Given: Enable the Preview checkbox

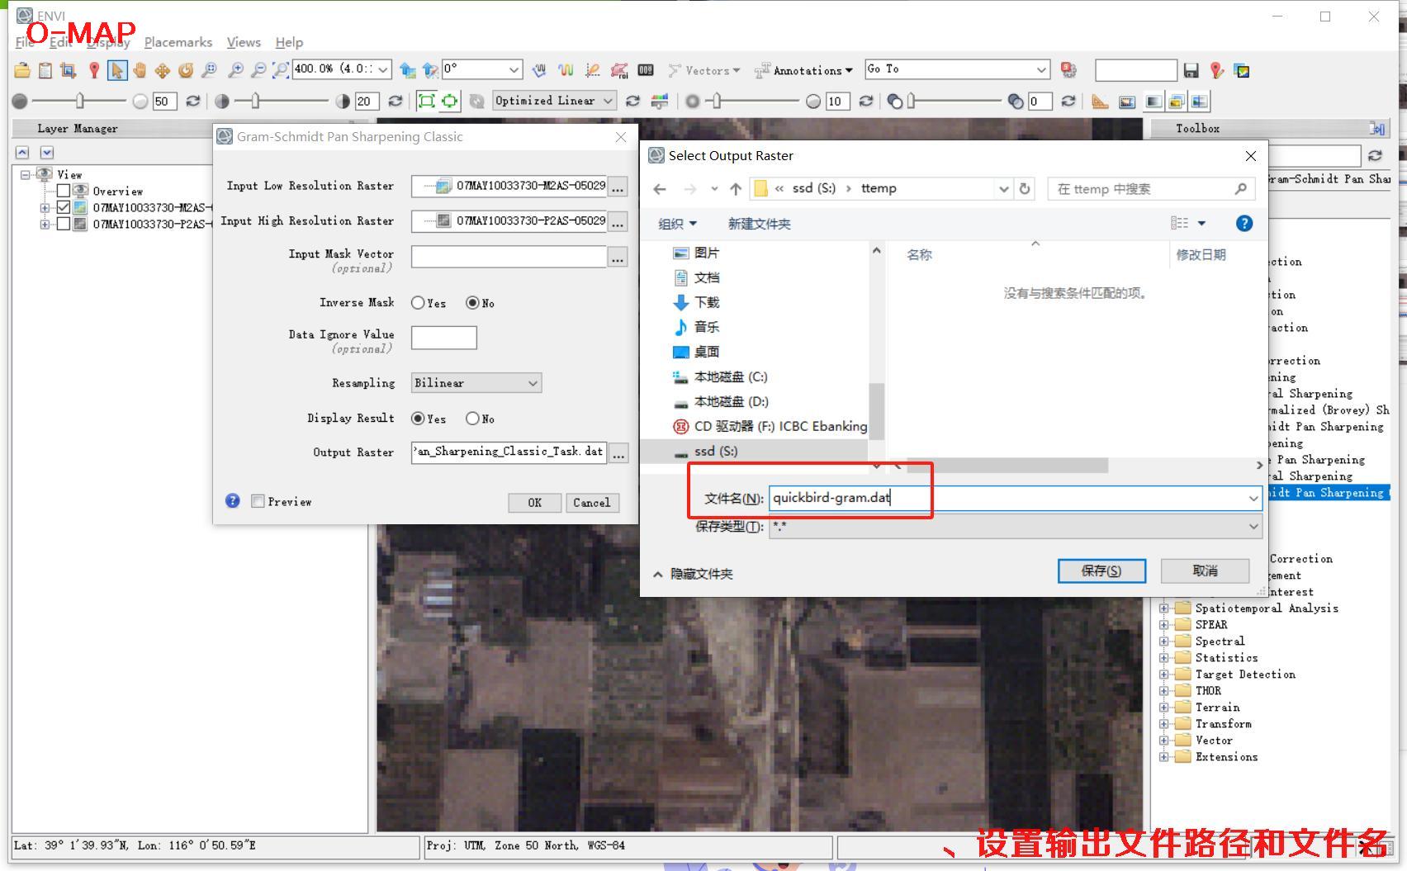Looking at the screenshot, I should (258, 501).
